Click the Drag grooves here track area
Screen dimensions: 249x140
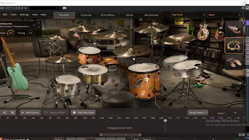click(x=119, y=128)
